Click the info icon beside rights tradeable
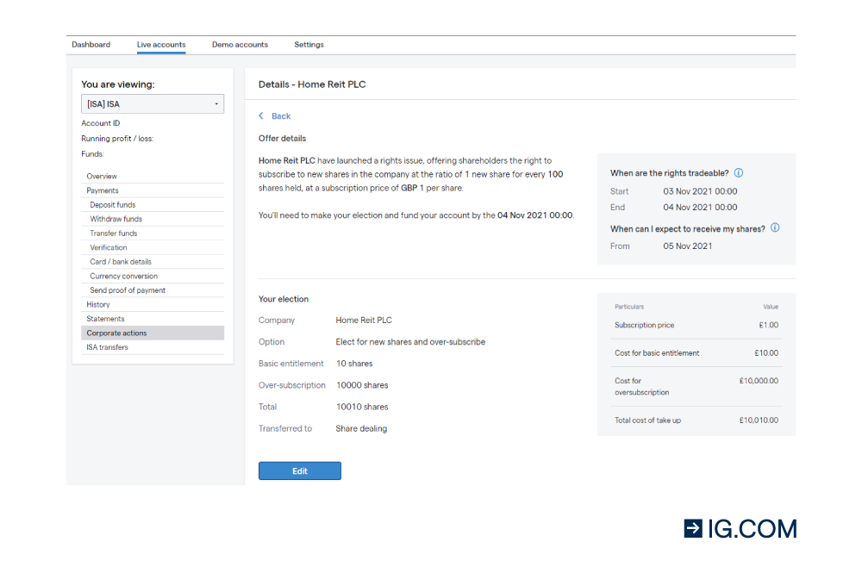Image resolution: width=862 pixels, height=573 pixels. coord(739,173)
